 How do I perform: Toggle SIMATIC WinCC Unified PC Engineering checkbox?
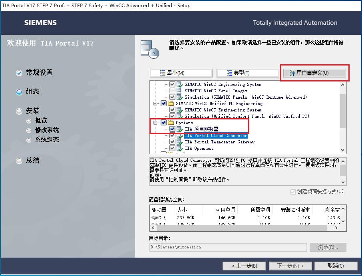pyautogui.click(x=164, y=103)
